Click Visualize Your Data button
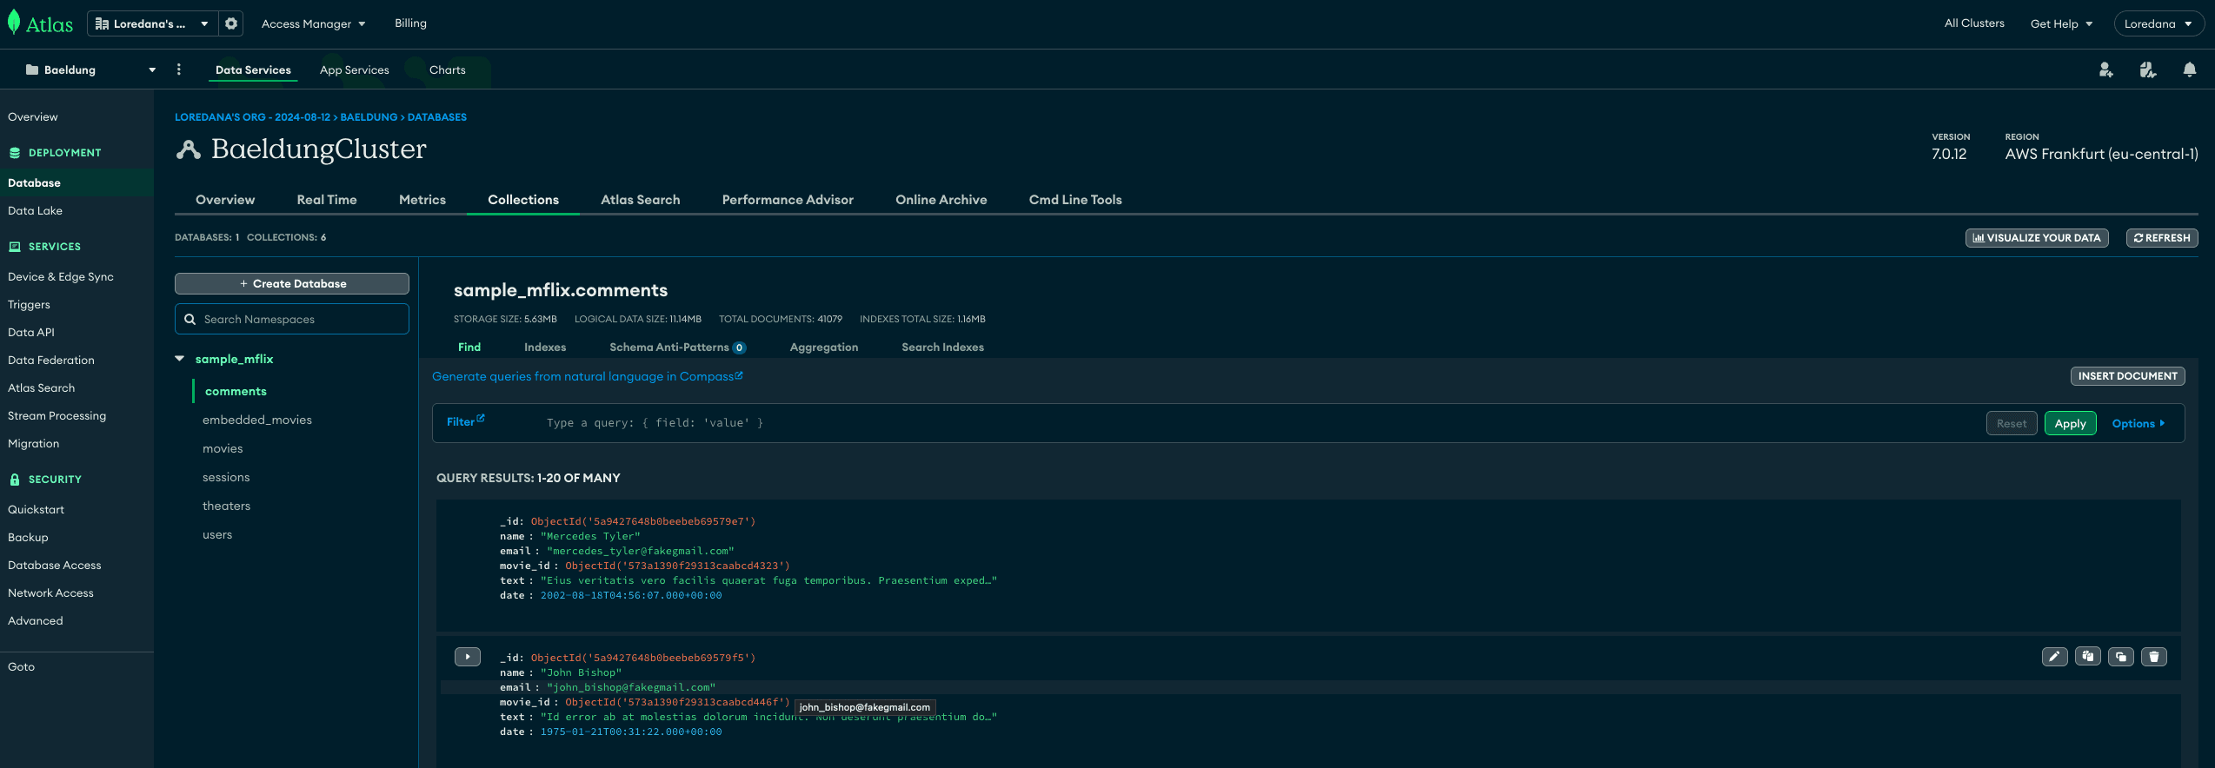The image size is (2215, 768). pyautogui.click(x=2037, y=237)
